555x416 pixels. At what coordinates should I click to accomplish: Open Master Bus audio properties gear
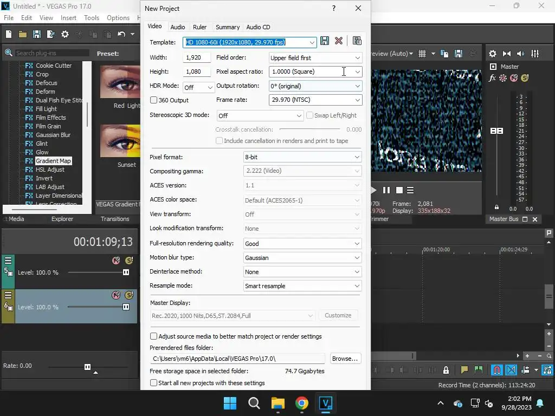pyautogui.click(x=492, y=54)
